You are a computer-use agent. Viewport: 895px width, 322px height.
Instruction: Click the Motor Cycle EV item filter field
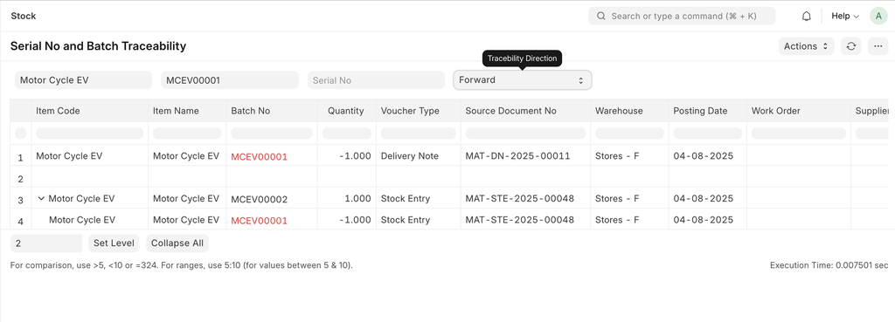[83, 80]
